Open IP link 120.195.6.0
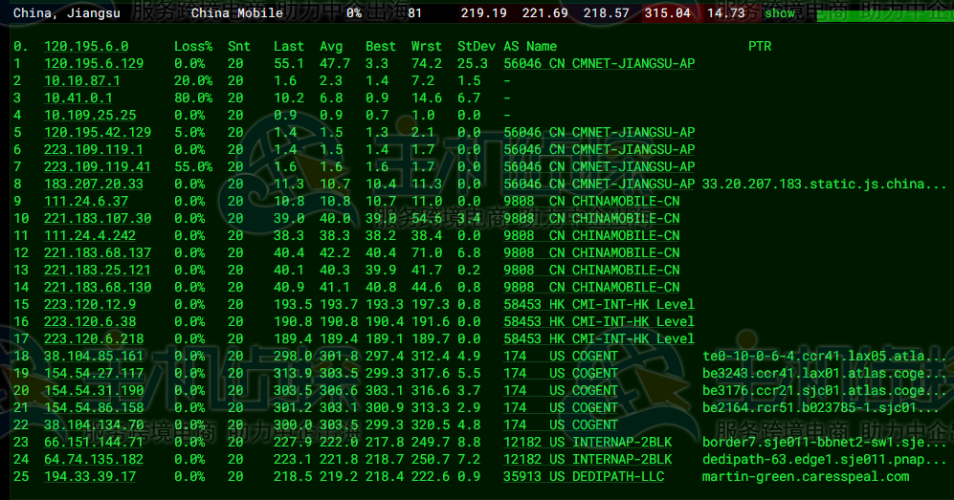Viewport: 954px width, 500px height. pyautogui.click(x=86, y=46)
